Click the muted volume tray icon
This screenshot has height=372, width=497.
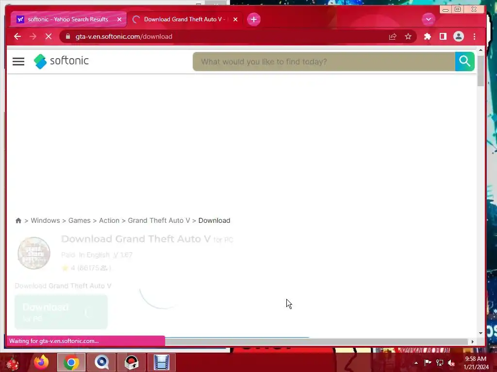(451, 363)
